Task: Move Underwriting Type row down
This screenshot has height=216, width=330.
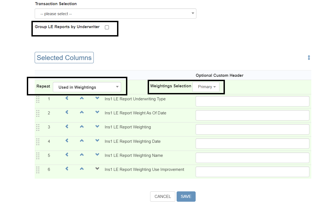Action: coord(97,98)
